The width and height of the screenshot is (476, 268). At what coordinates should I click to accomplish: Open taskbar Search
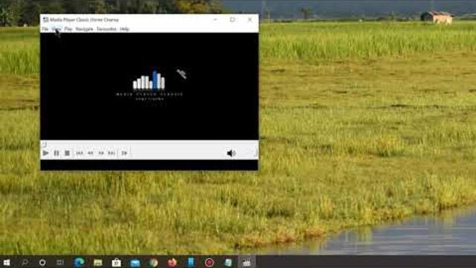(x=25, y=262)
